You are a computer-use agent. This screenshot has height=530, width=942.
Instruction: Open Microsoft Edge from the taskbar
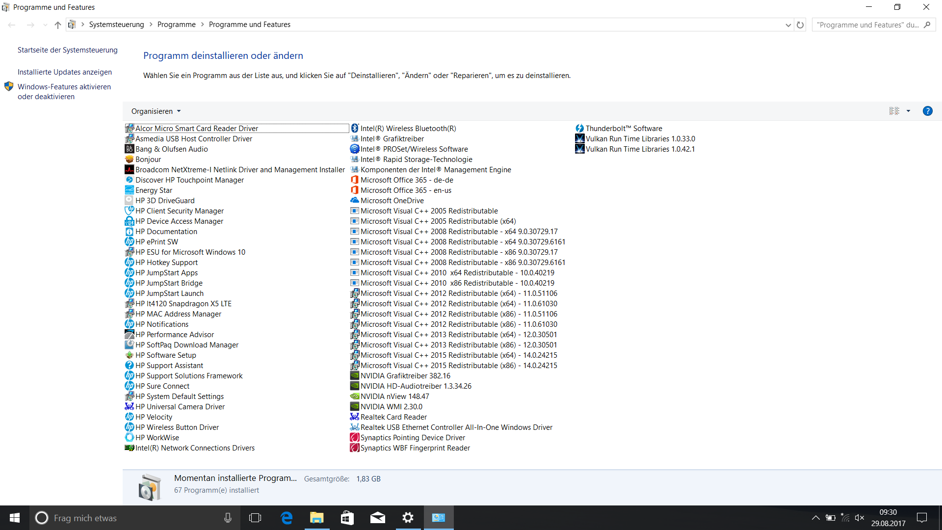(287, 518)
